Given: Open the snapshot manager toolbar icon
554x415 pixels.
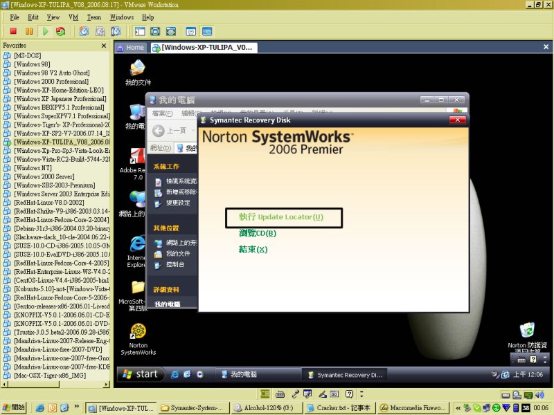Looking at the screenshot, I should (116, 31).
